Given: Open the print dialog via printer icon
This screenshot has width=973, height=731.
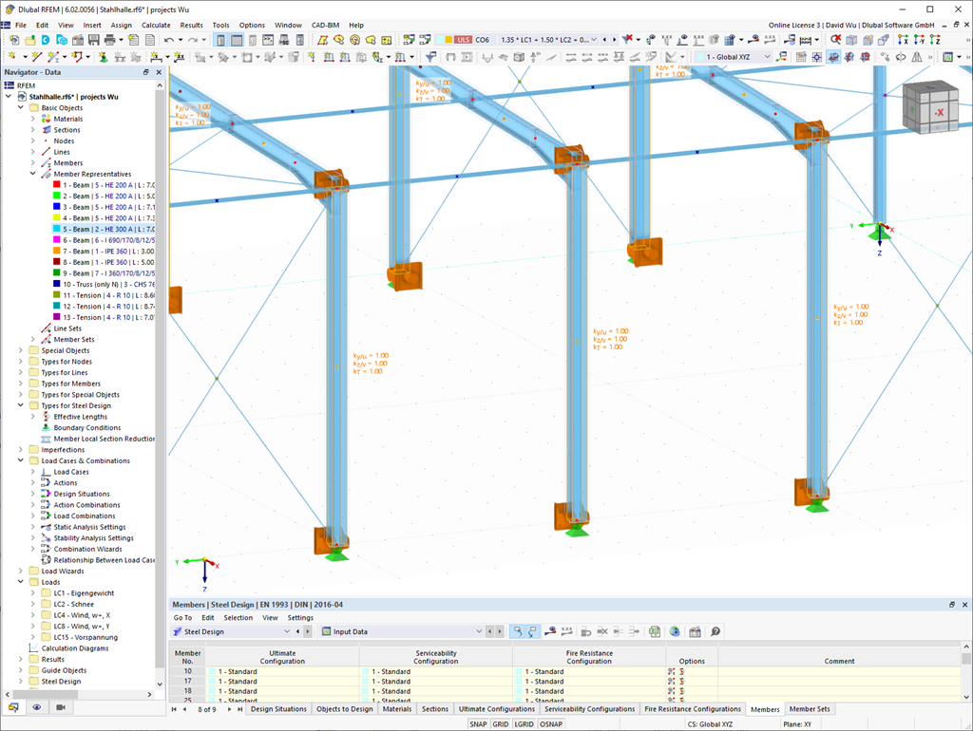Looking at the screenshot, I should click(x=110, y=39).
